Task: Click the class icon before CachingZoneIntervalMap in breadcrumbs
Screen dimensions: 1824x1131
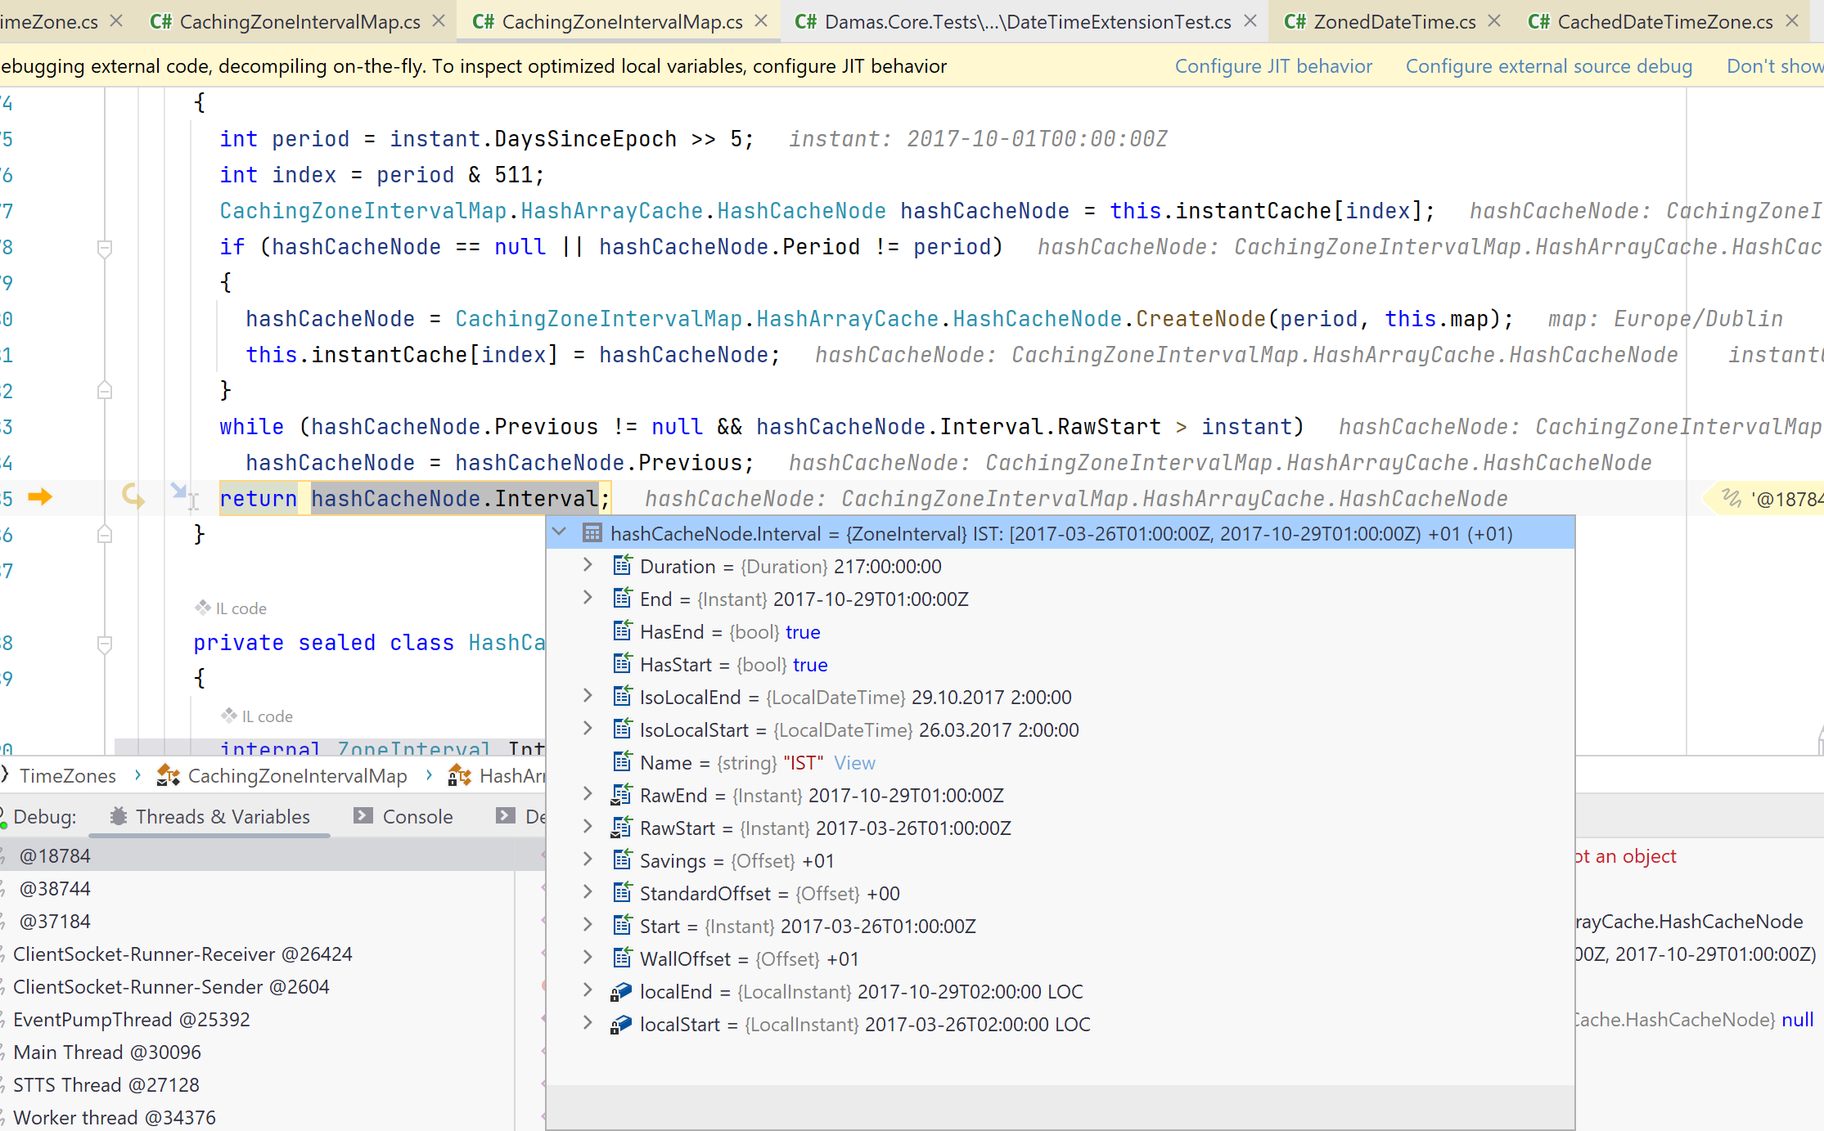Action: pos(167,775)
